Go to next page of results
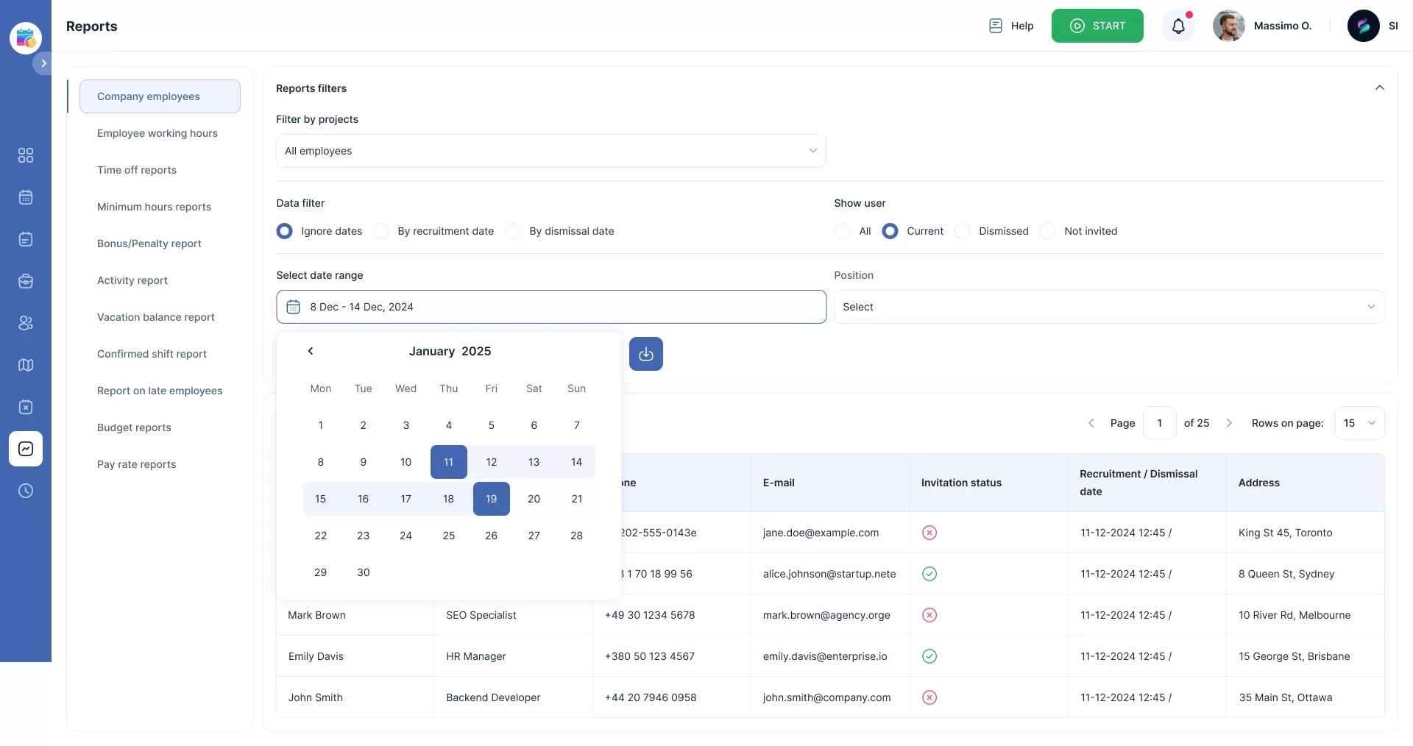Image resolution: width=1413 pixels, height=746 pixels. (x=1228, y=423)
